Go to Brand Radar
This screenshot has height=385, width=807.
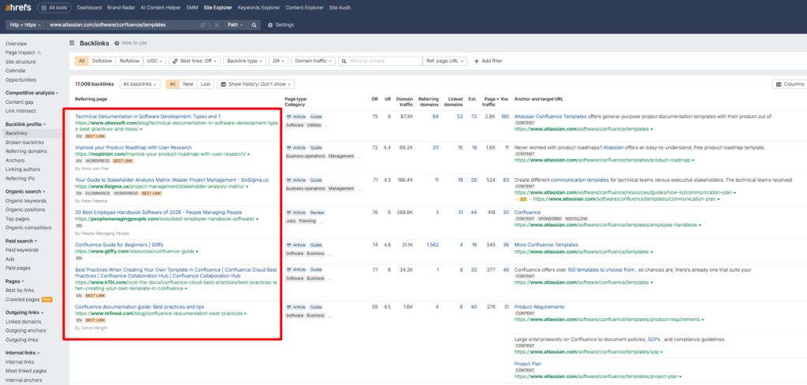click(119, 8)
